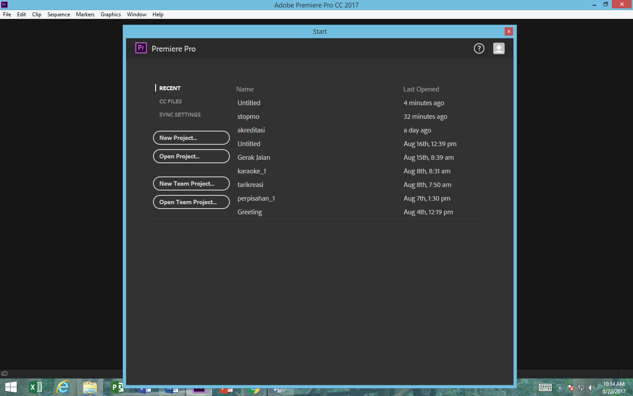The height and width of the screenshot is (396, 633).
Task: Launch Excel from the taskbar
Action: [x=36, y=387]
